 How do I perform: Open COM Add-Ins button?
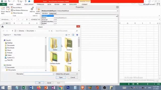[x=38, y=10]
